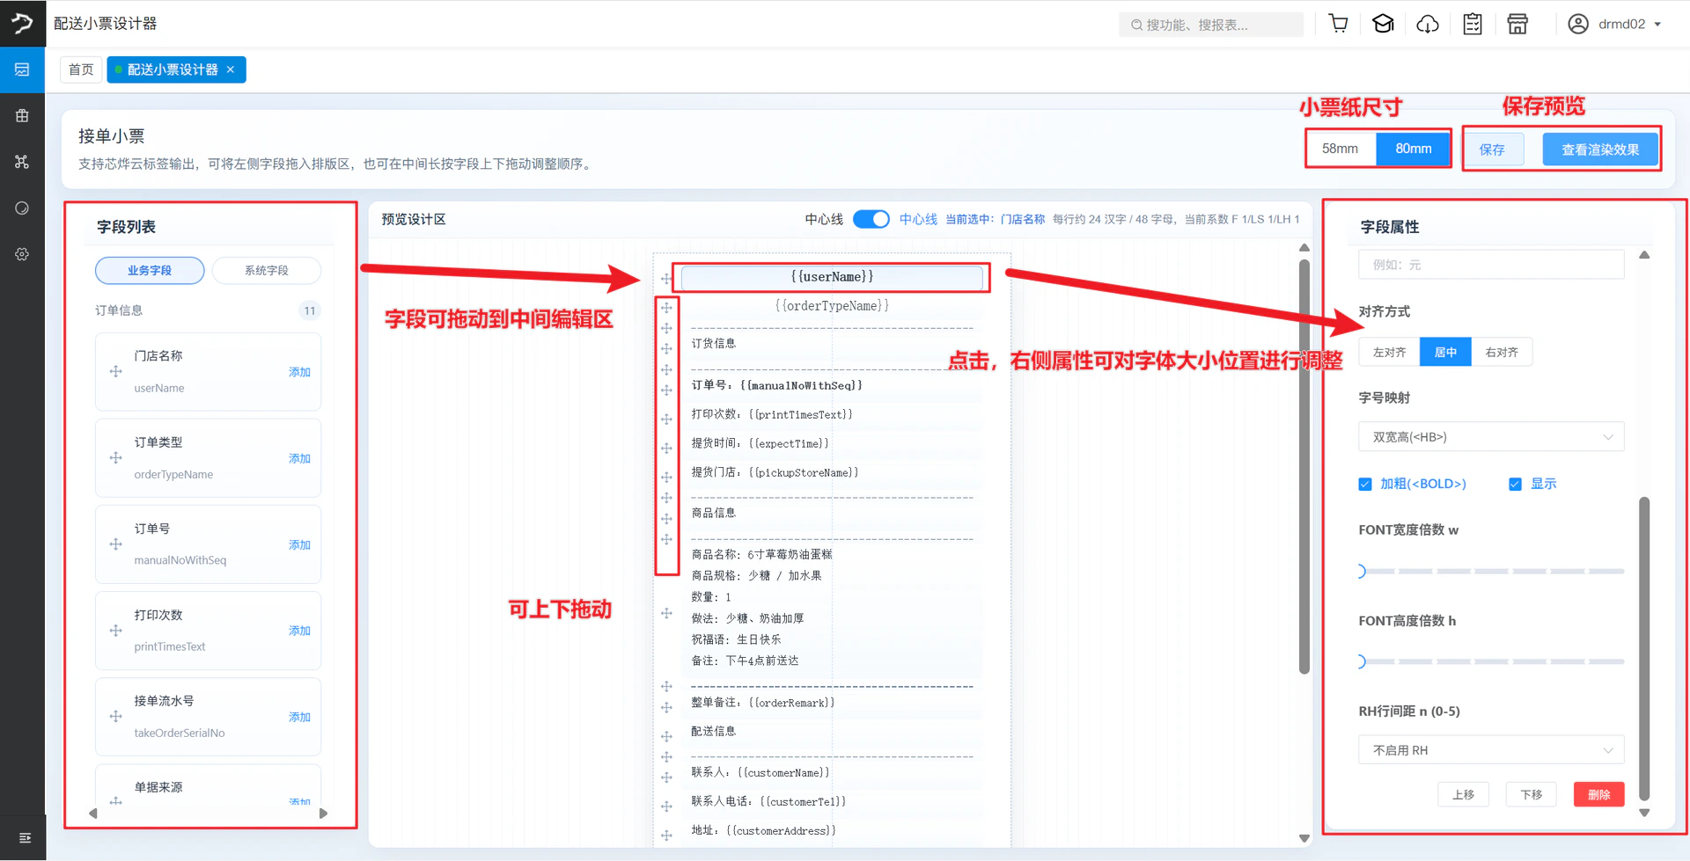Expand sidebar using bottom menu icon
1690x861 pixels.
click(x=25, y=838)
